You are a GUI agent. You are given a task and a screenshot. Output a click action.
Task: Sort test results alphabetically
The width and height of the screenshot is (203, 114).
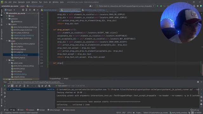point(16,86)
